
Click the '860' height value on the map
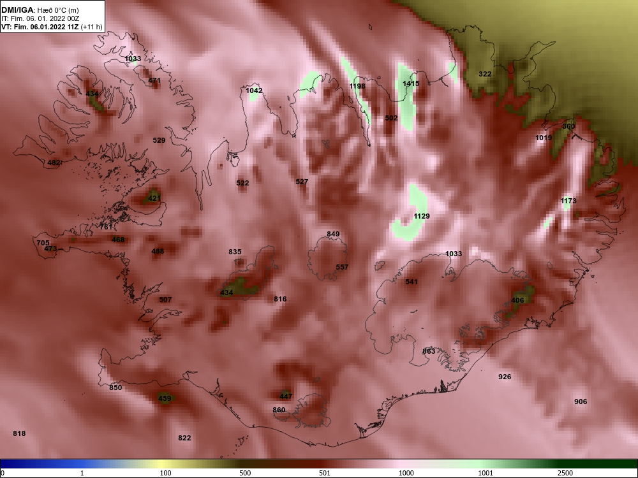click(x=279, y=410)
